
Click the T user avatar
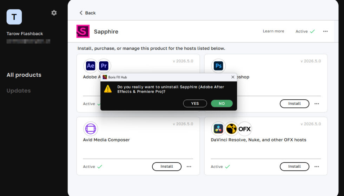(14, 17)
